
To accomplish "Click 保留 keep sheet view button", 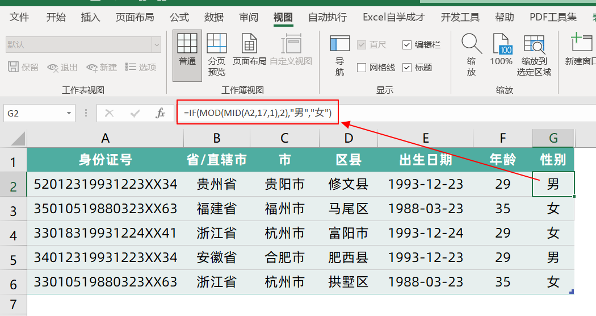I will point(23,68).
